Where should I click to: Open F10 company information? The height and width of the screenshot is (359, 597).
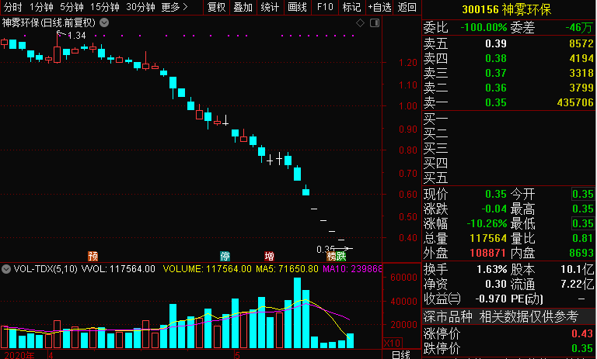[x=325, y=7]
